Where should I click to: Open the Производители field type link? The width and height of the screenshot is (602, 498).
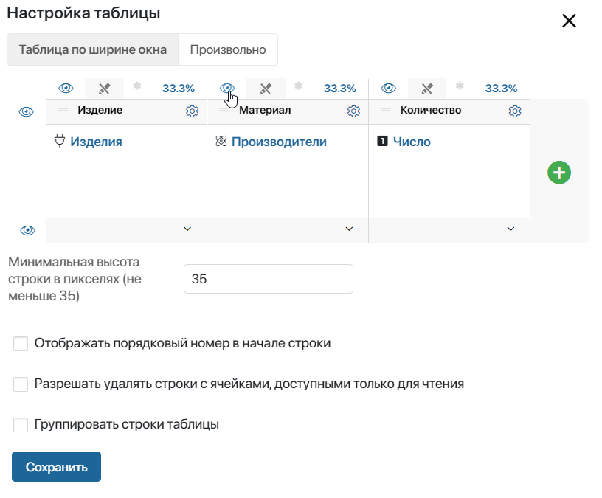coord(279,142)
